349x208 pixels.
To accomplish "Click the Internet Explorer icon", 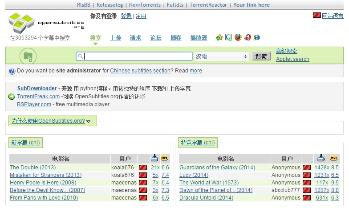I will (x=256, y=37).
